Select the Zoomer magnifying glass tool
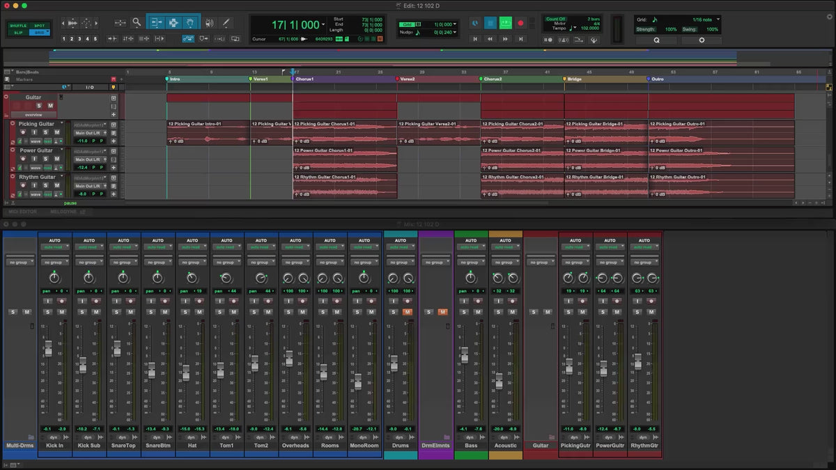 [x=137, y=22]
